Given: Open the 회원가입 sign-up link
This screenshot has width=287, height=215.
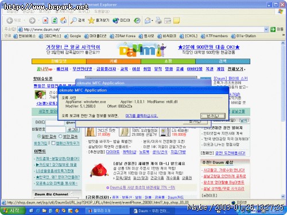Looking at the screenshot, I should 40,143.
